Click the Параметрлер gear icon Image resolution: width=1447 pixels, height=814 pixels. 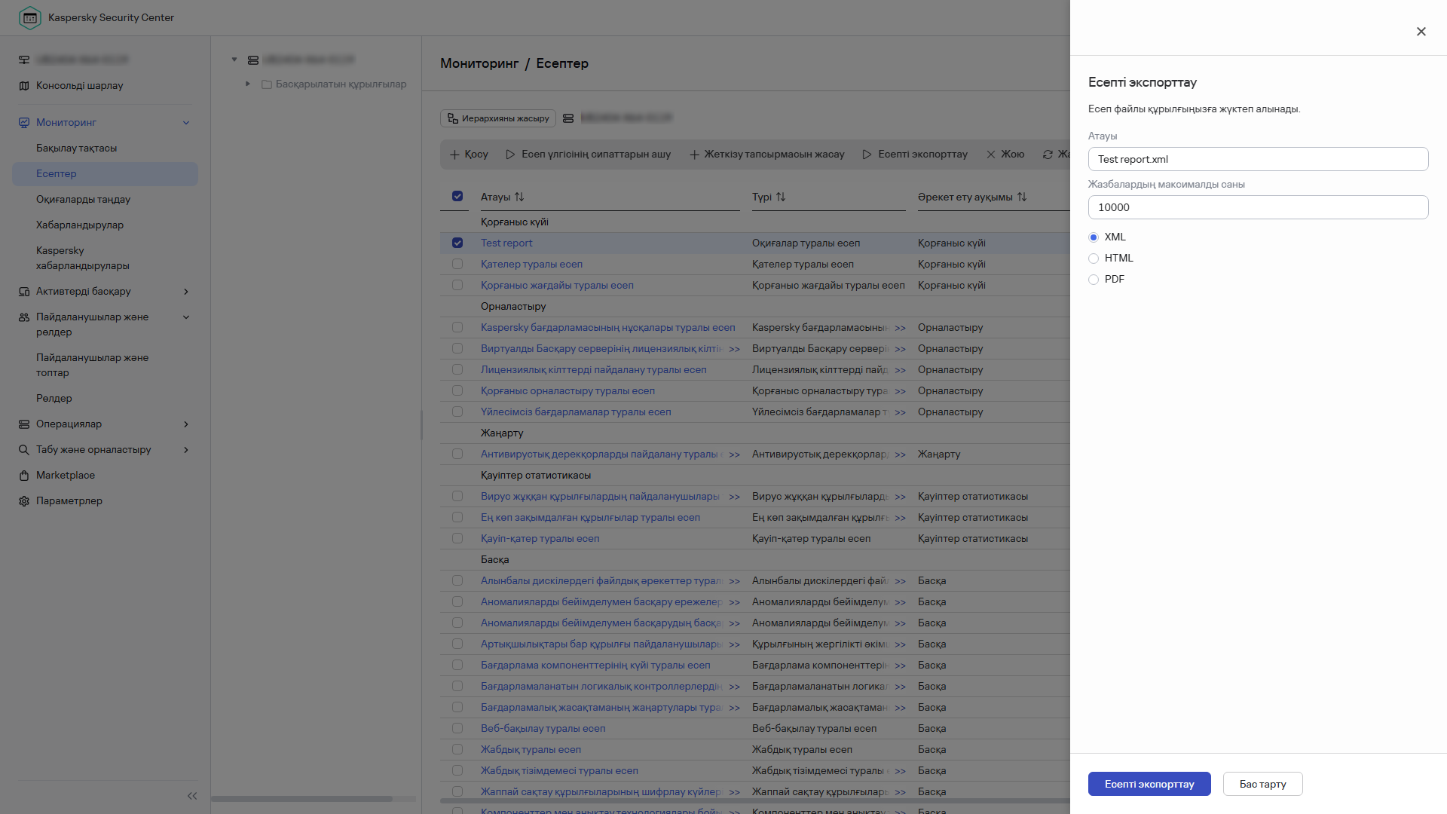coord(24,501)
